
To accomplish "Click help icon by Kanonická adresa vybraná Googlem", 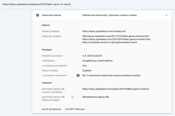I will click(73, 97).
